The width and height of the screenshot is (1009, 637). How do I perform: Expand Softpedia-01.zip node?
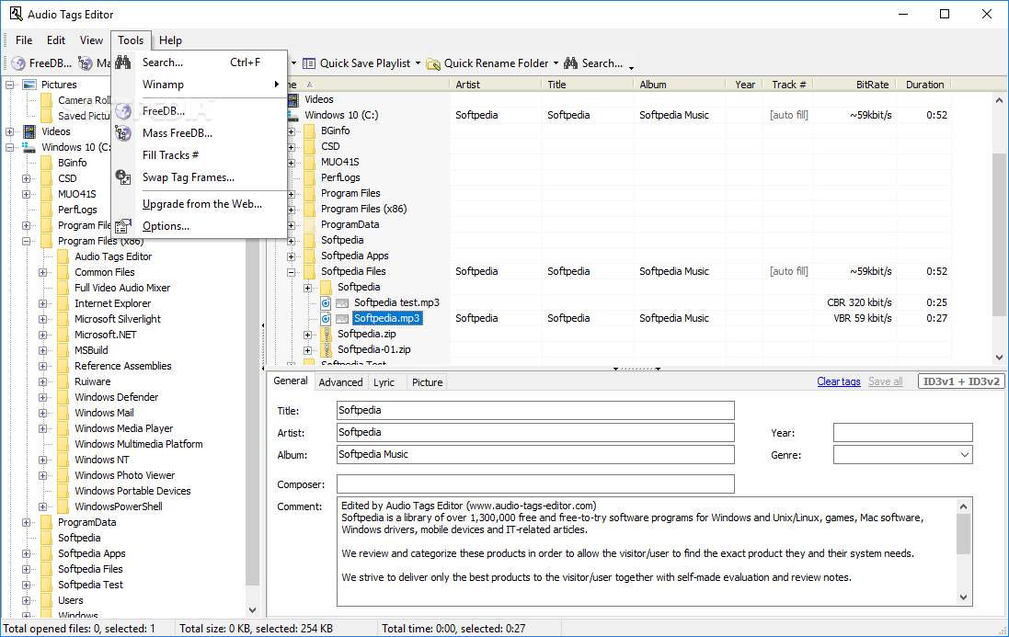(x=307, y=350)
